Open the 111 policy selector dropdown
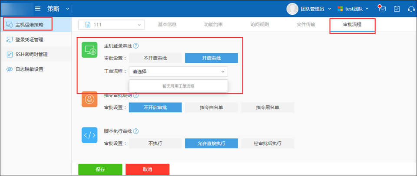The height and width of the screenshot is (176, 417). click(x=111, y=25)
